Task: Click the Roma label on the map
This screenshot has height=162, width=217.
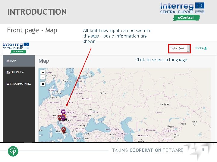Action: [x=57, y=132]
